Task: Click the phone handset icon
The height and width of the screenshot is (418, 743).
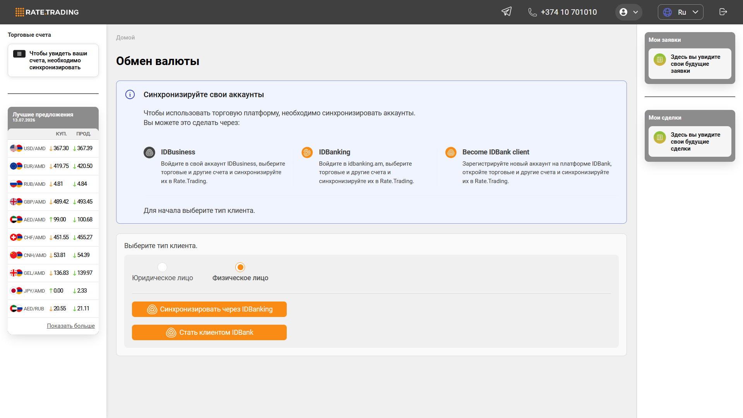Action: (532, 12)
